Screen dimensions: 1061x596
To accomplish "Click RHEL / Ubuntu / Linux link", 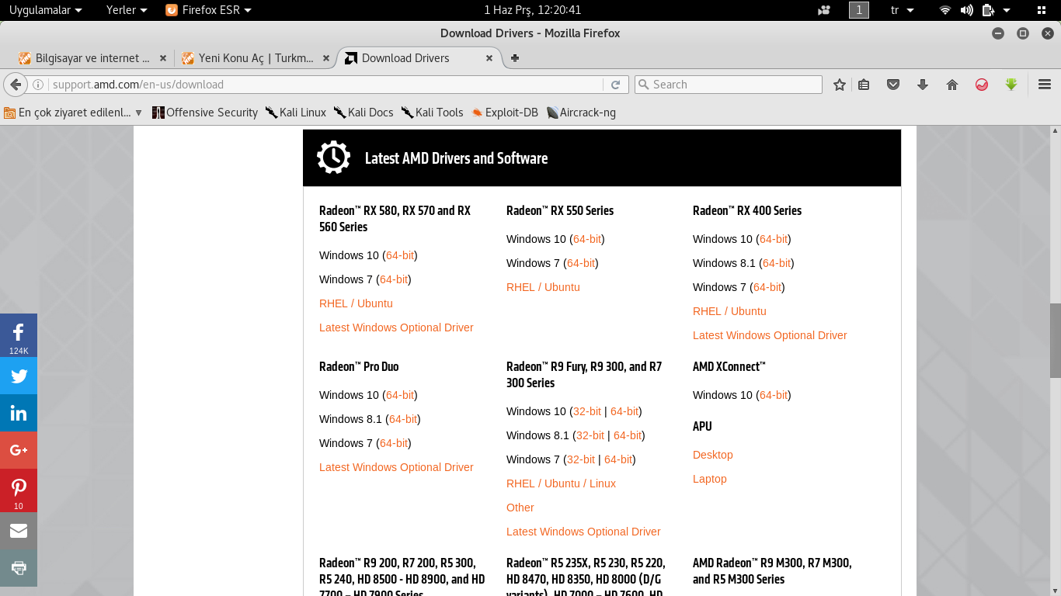I will (561, 483).
